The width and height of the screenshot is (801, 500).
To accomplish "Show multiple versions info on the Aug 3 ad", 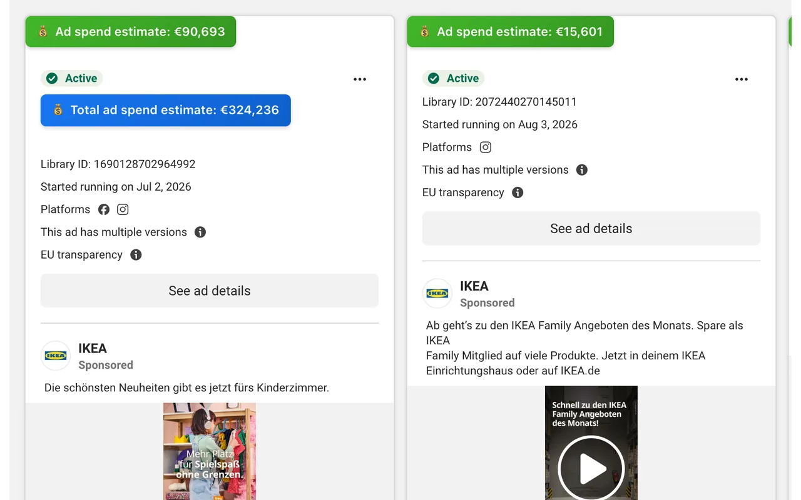I will [582, 169].
